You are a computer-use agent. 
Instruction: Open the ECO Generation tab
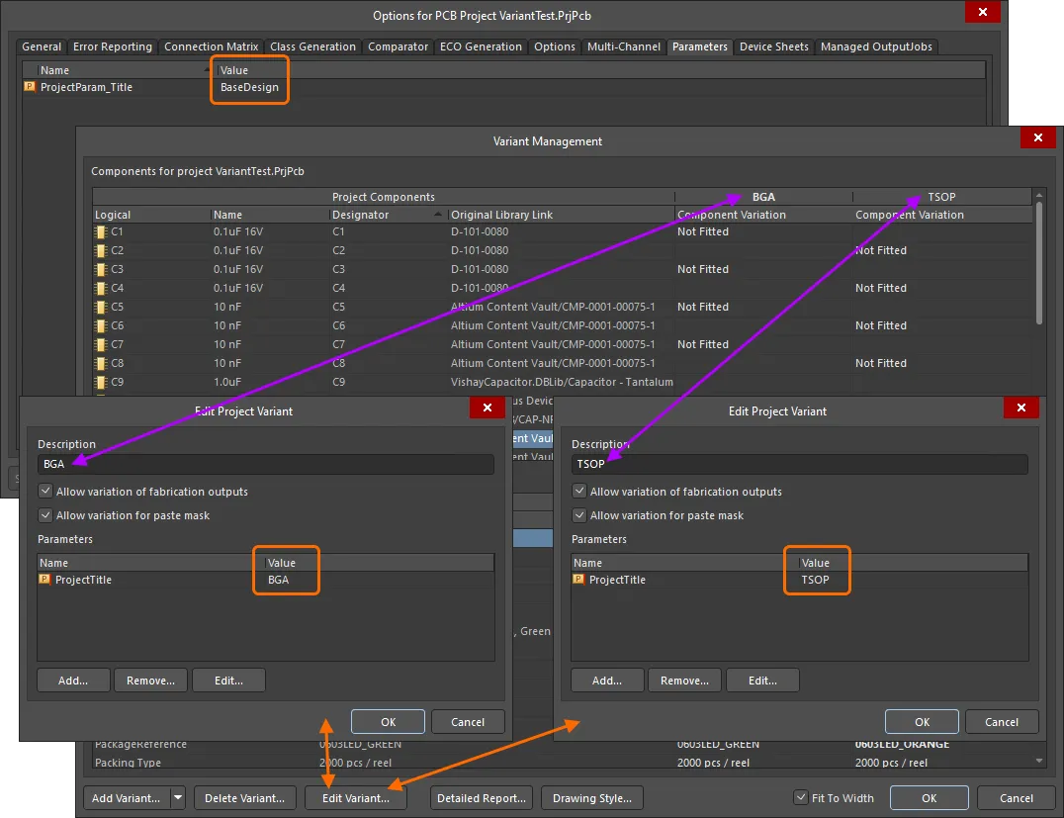(x=482, y=46)
